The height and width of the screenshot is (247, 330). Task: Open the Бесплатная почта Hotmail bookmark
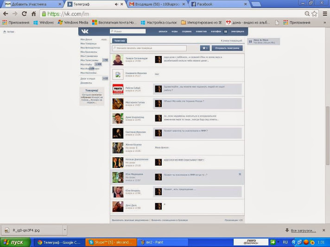114,23
